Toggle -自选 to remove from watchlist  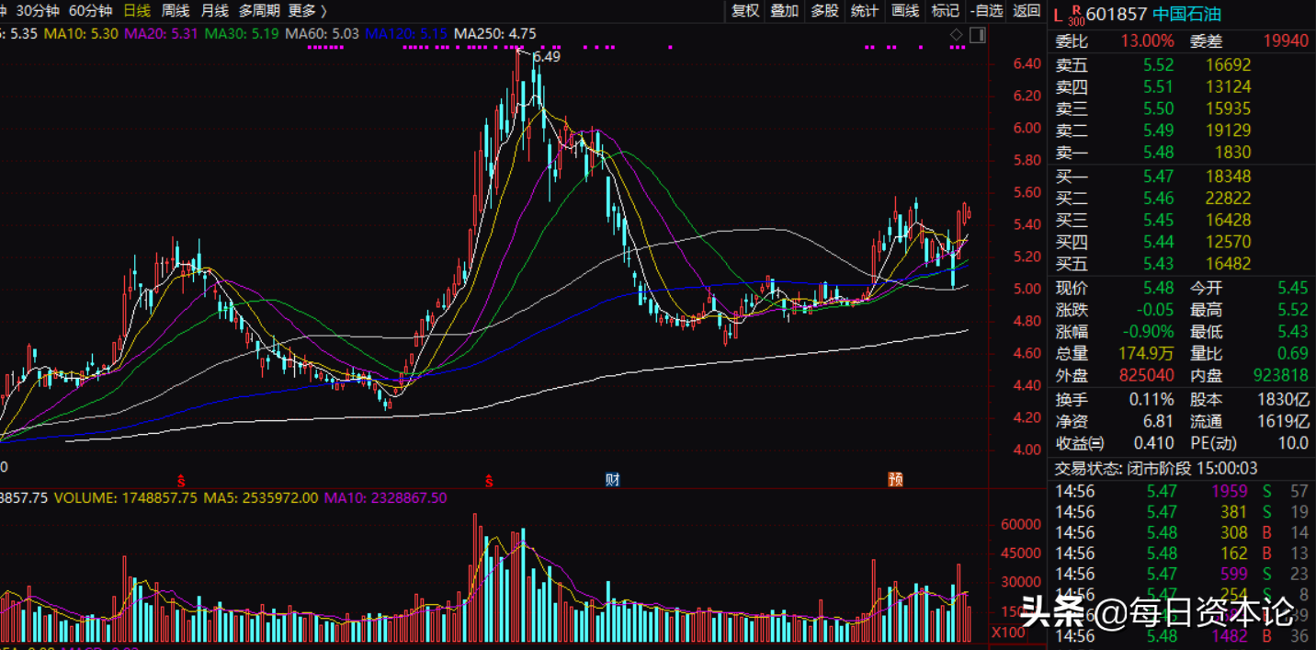click(986, 11)
